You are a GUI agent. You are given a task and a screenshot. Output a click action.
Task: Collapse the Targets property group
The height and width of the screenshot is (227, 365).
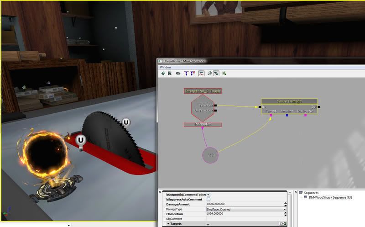(x=168, y=223)
